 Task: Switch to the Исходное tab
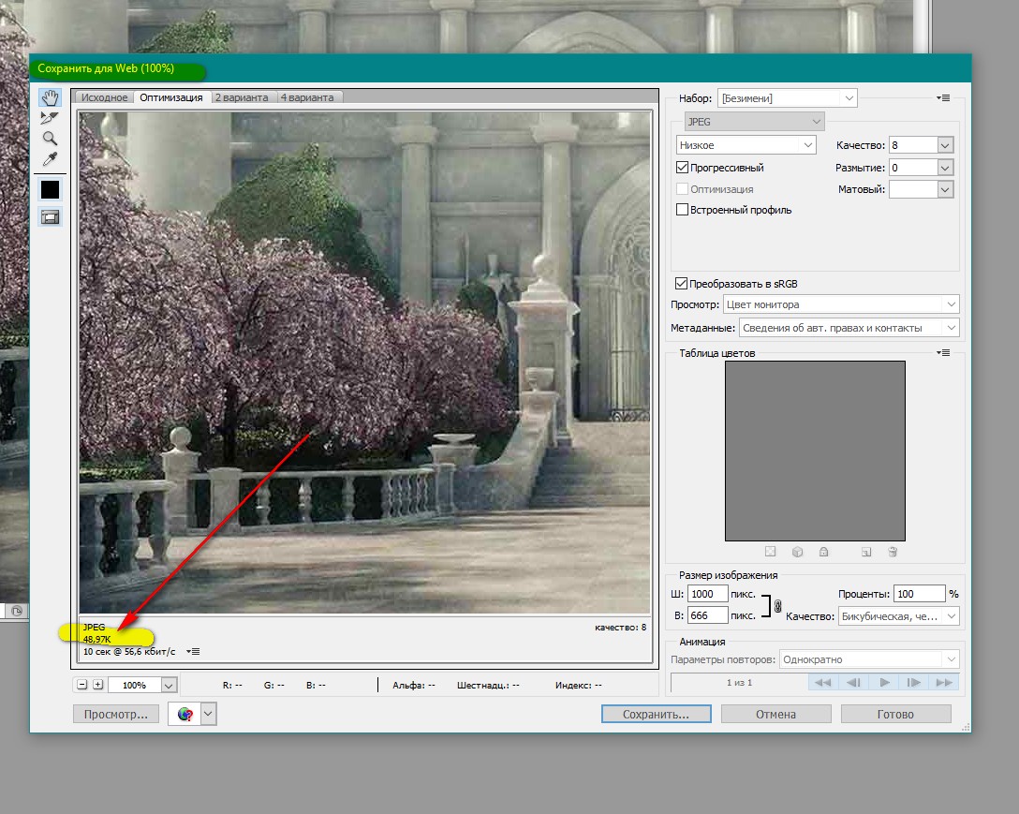coord(104,97)
